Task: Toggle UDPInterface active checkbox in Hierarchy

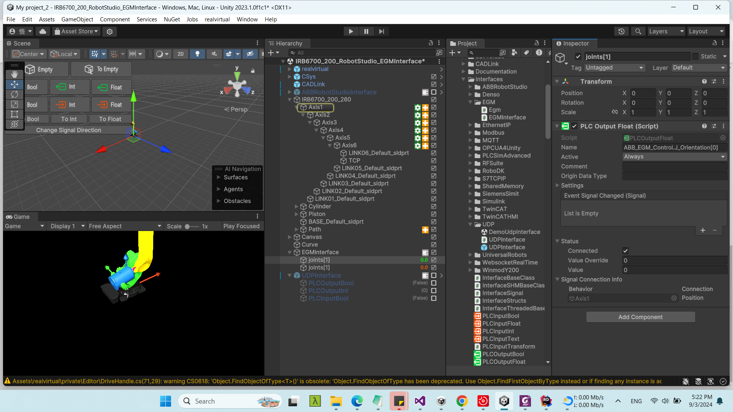Action: tap(434, 275)
